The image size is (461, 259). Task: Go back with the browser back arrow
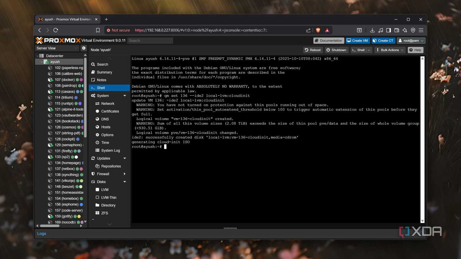click(40, 30)
